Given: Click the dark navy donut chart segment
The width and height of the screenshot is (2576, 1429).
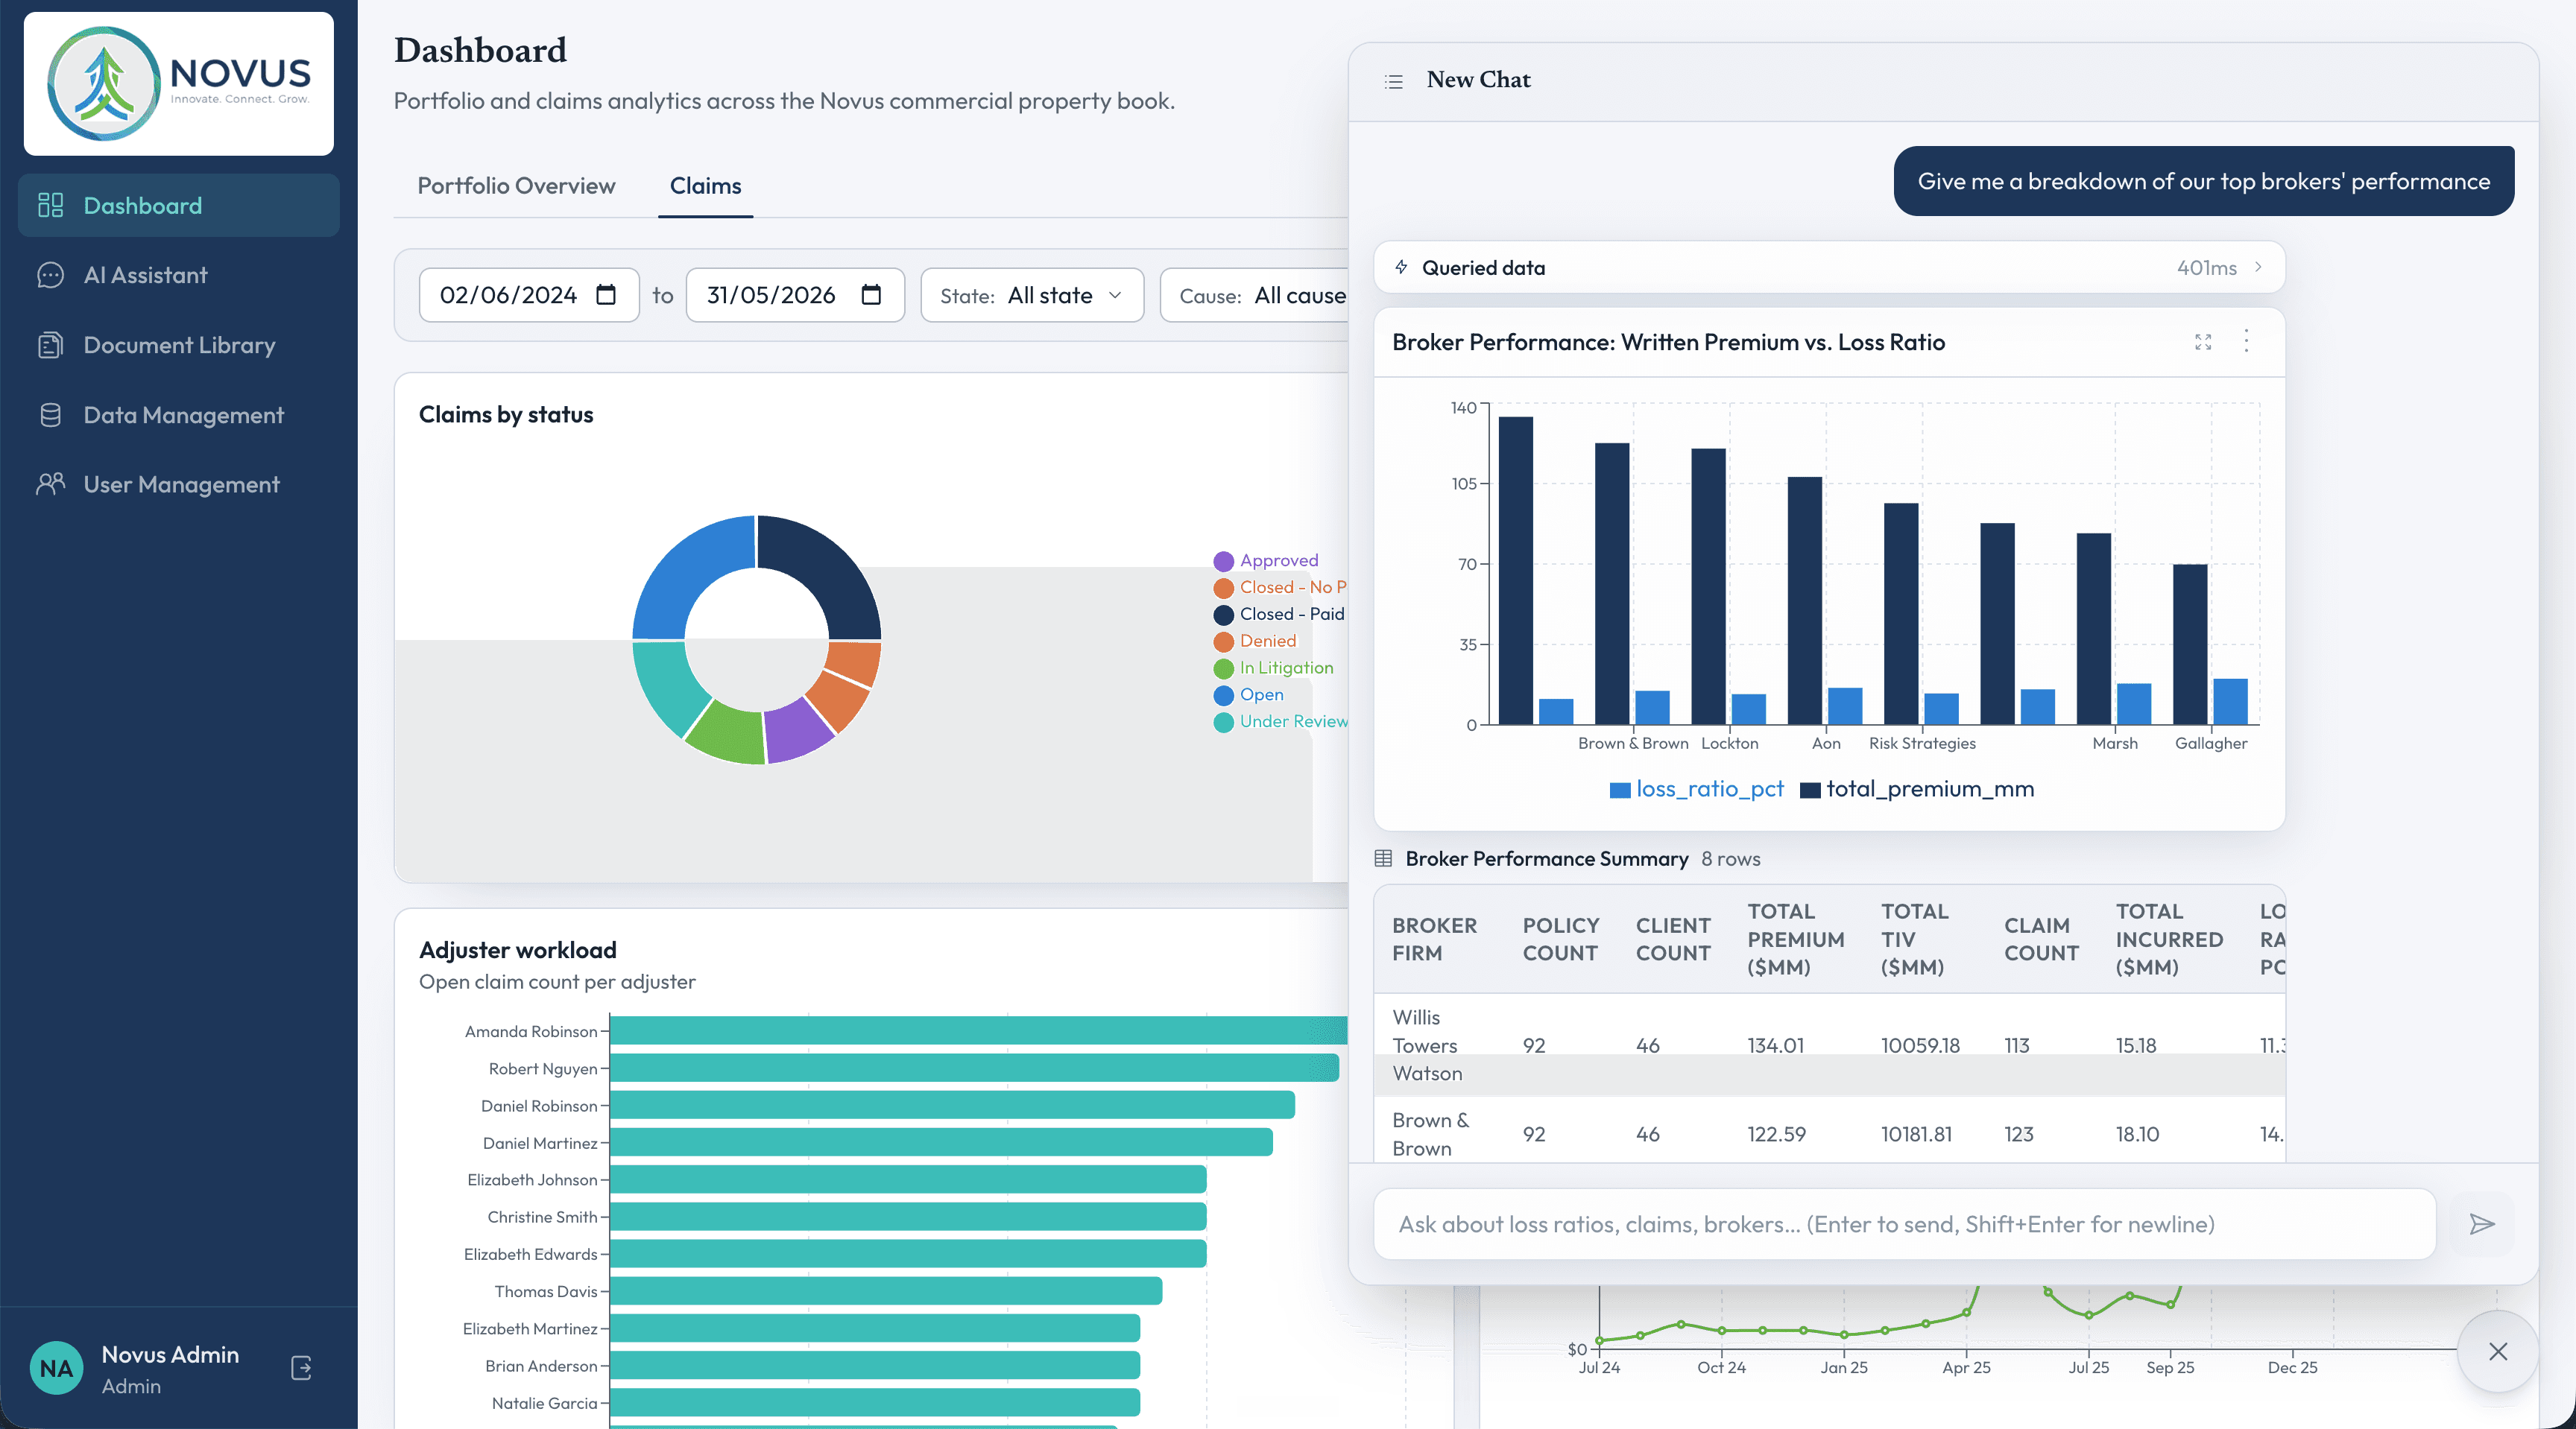Looking at the screenshot, I should [825, 570].
